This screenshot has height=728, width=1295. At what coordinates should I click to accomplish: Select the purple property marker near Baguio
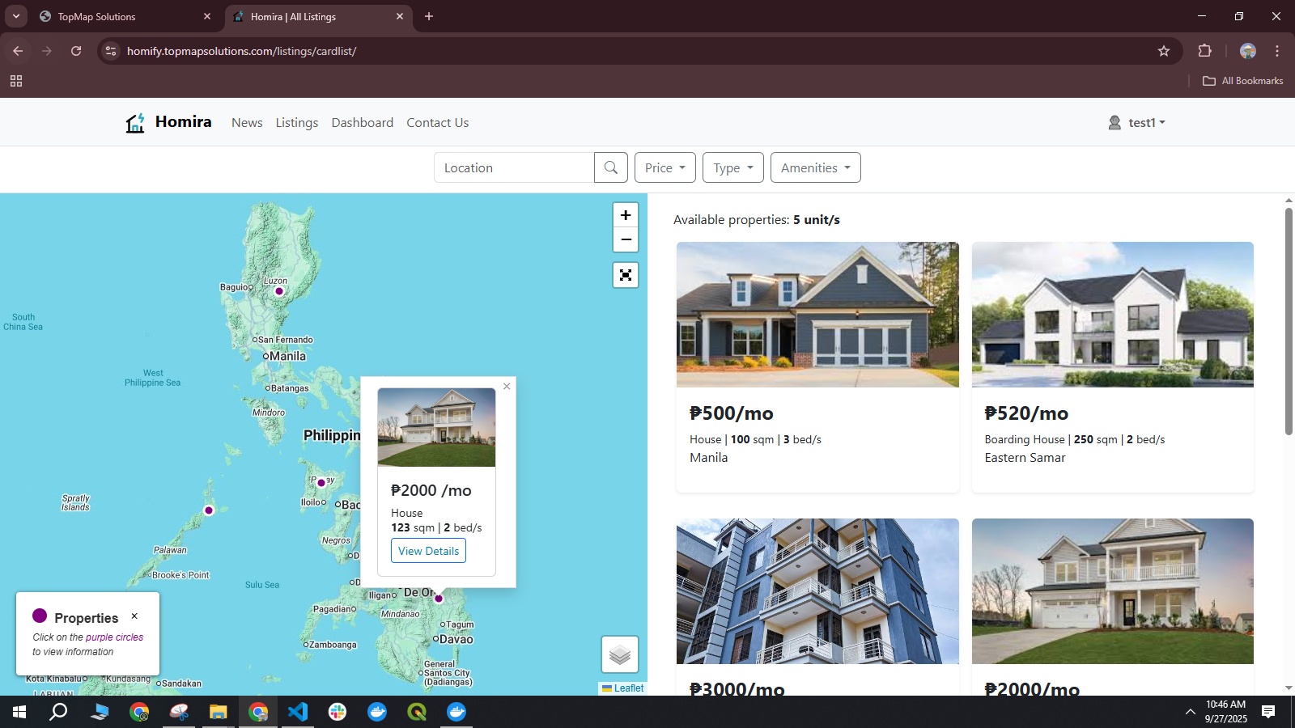pyautogui.click(x=278, y=291)
